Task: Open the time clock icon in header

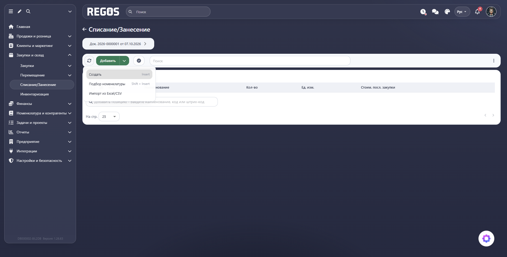Action: coord(423,12)
